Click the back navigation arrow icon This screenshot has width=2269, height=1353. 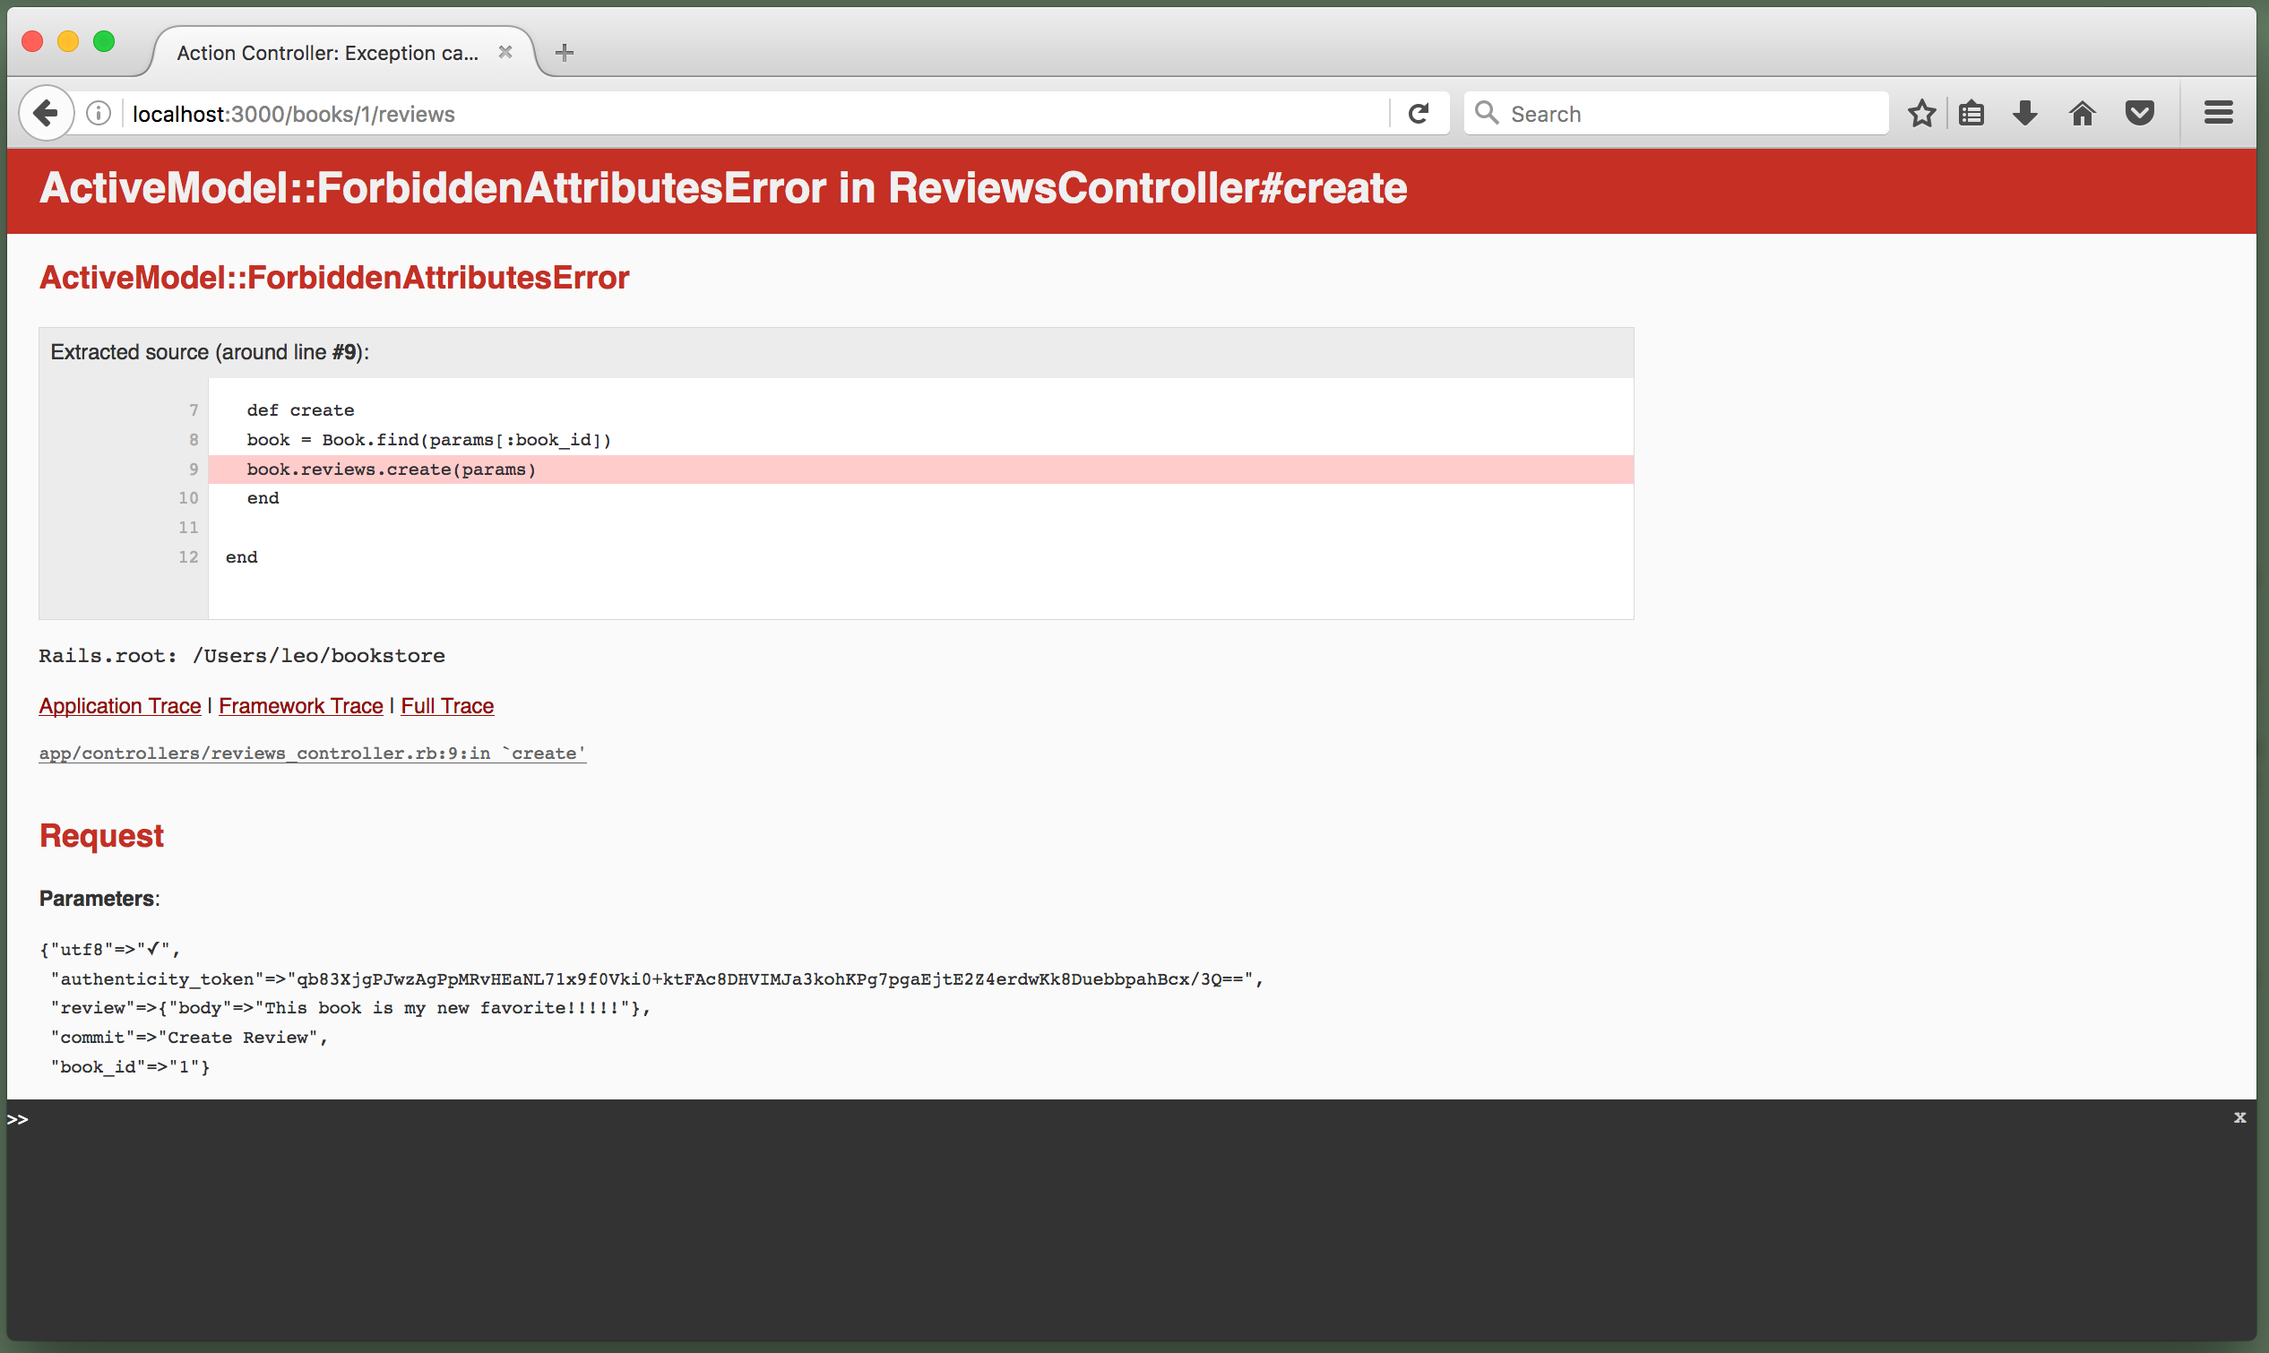(45, 113)
